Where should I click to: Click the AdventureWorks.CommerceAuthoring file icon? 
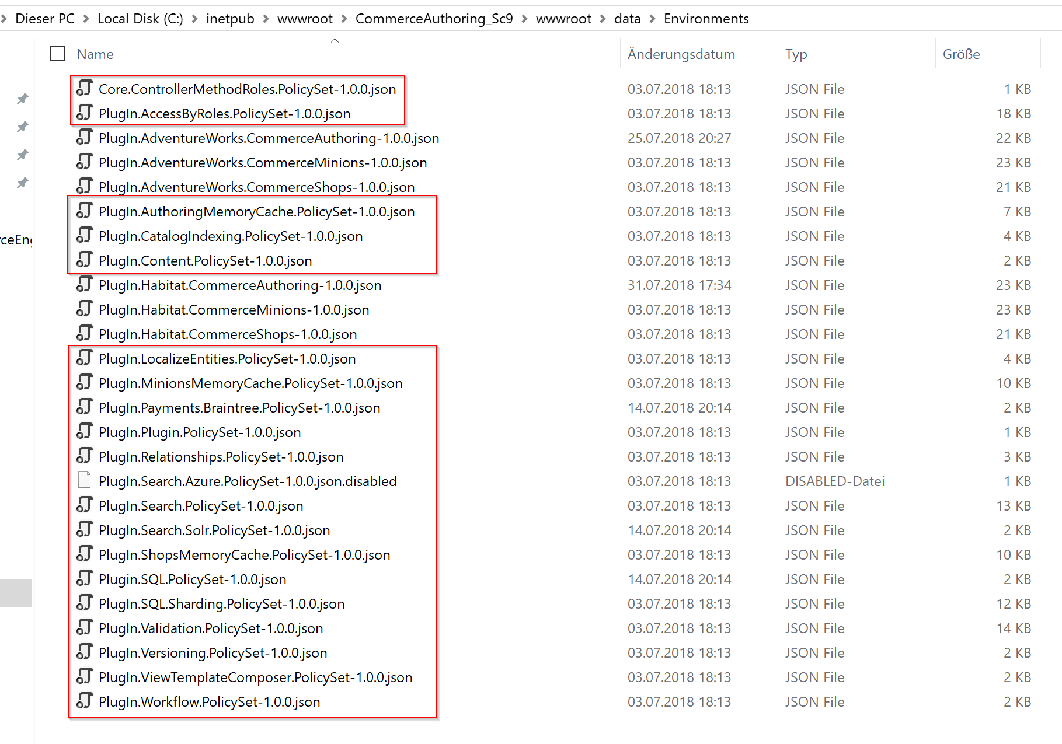coord(85,137)
